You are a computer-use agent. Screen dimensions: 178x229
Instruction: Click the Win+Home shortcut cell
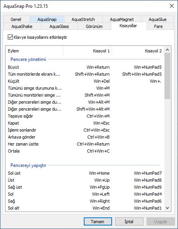[x=99, y=173]
